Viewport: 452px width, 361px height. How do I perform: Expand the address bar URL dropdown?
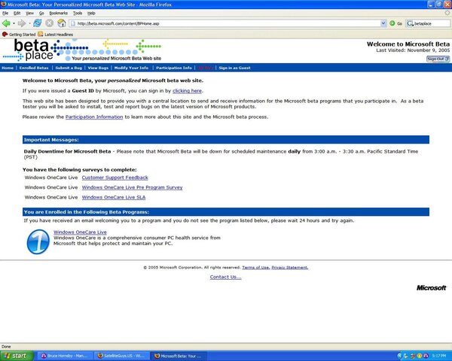tap(383, 23)
